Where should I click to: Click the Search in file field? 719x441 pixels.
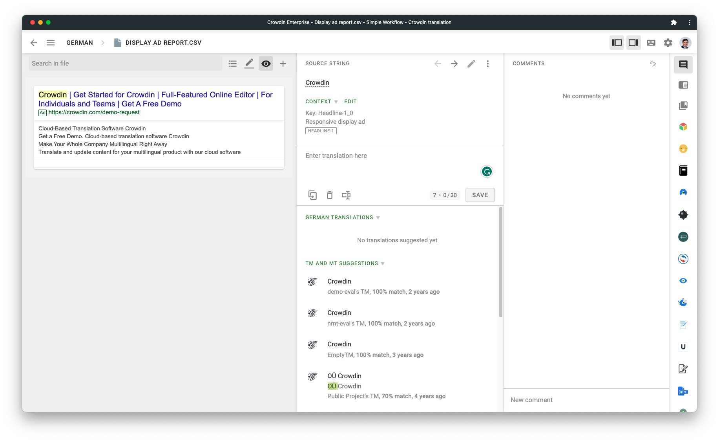click(x=126, y=64)
